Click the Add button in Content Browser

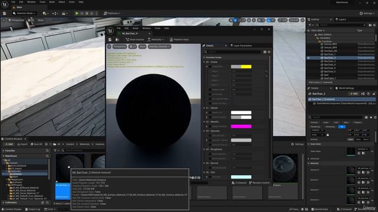click(9, 144)
